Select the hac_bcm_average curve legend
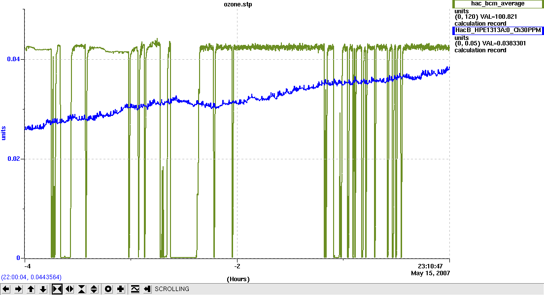The height and width of the screenshot is (295, 544). pos(498,3)
